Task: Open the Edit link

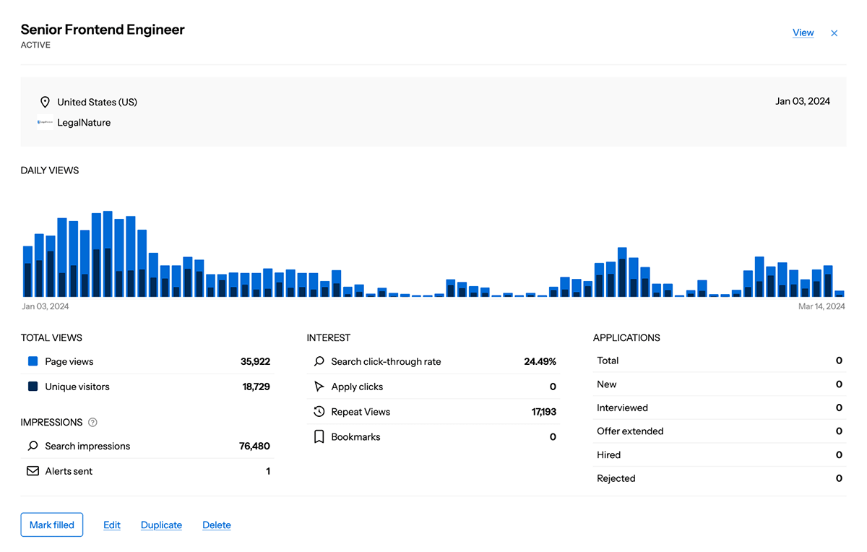Action: click(x=112, y=525)
